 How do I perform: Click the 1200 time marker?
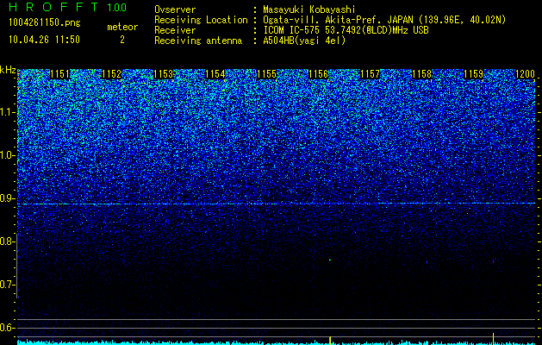point(525,74)
